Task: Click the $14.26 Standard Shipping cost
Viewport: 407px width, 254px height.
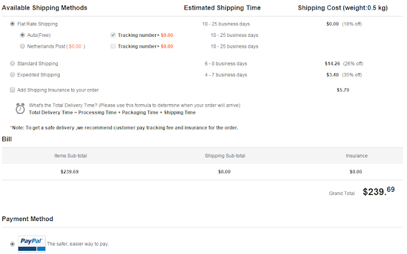Action: pyautogui.click(x=333, y=63)
